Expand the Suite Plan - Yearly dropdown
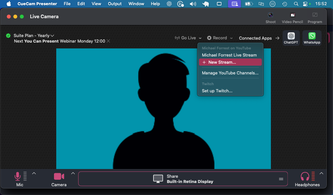The image size is (333, 195). click(52, 36)
